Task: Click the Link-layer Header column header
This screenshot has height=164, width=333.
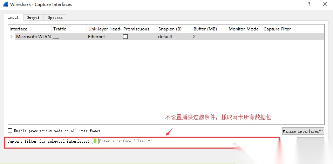Action: (x=104, y=29)
